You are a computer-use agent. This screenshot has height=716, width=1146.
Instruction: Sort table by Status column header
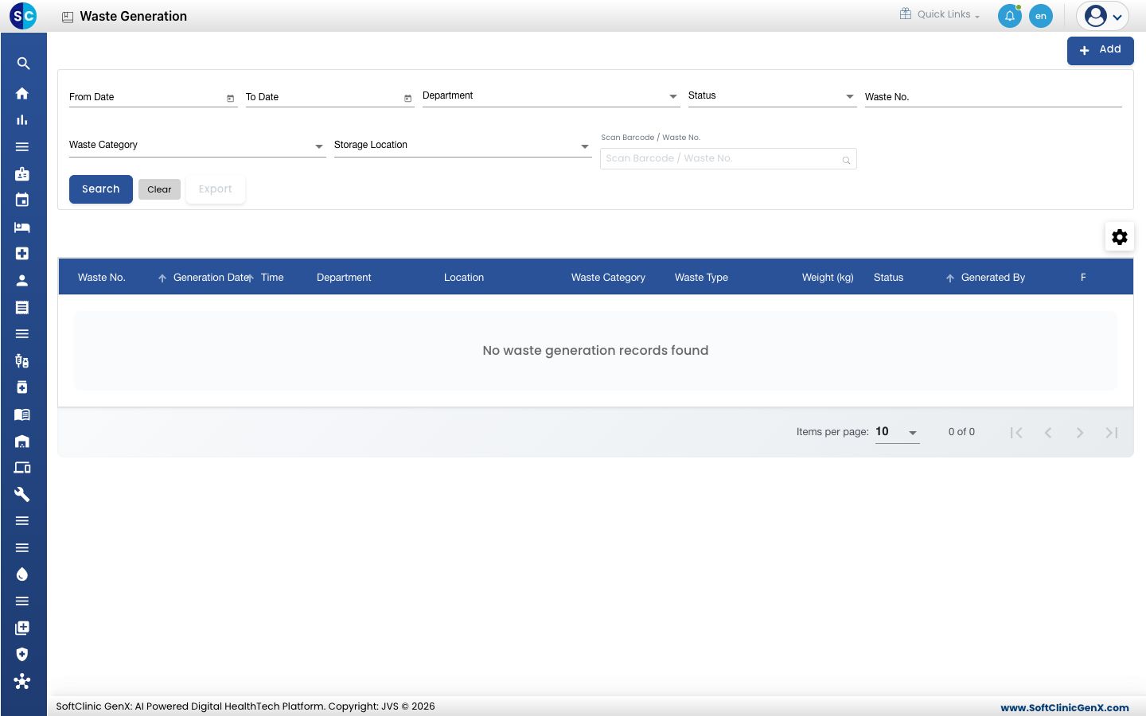click(x=889, y=278)
